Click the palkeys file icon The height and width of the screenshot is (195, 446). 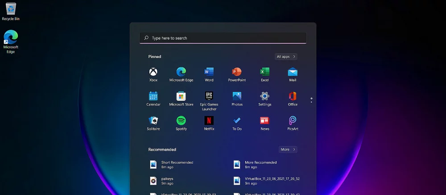[153, 181]
